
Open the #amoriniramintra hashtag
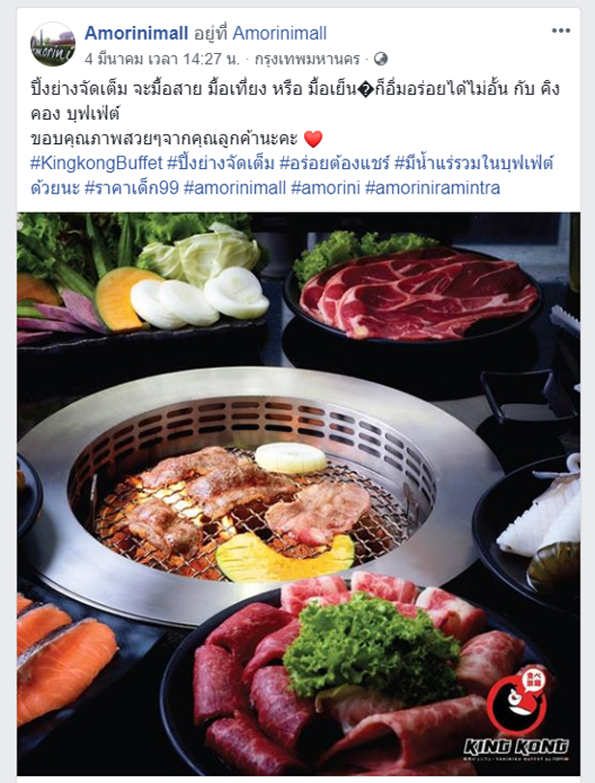433,188
